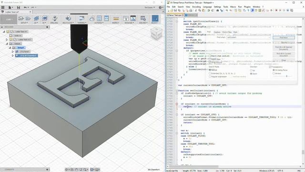Click the Notepad++ Paste toolbar icon
Viewport: 305px width, 172px height.
click(x=203, y=11)
